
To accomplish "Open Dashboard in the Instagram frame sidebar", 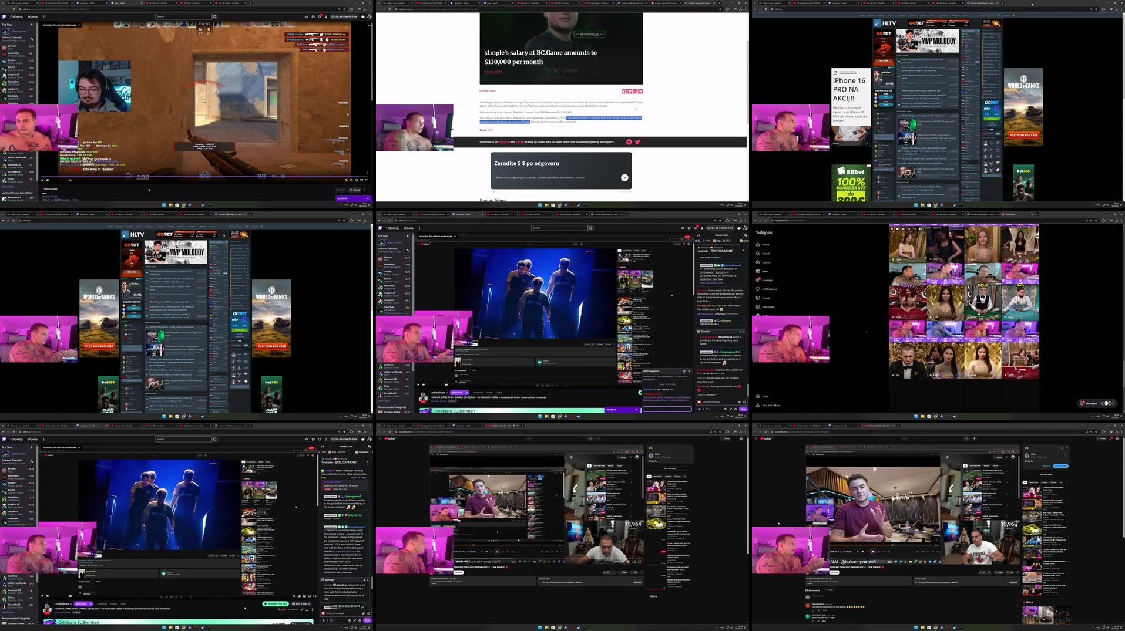I will pos(765,306).
